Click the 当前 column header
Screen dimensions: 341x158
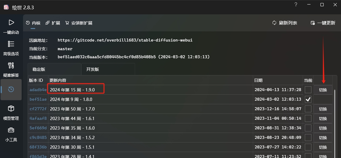click(x=308, y=80)
